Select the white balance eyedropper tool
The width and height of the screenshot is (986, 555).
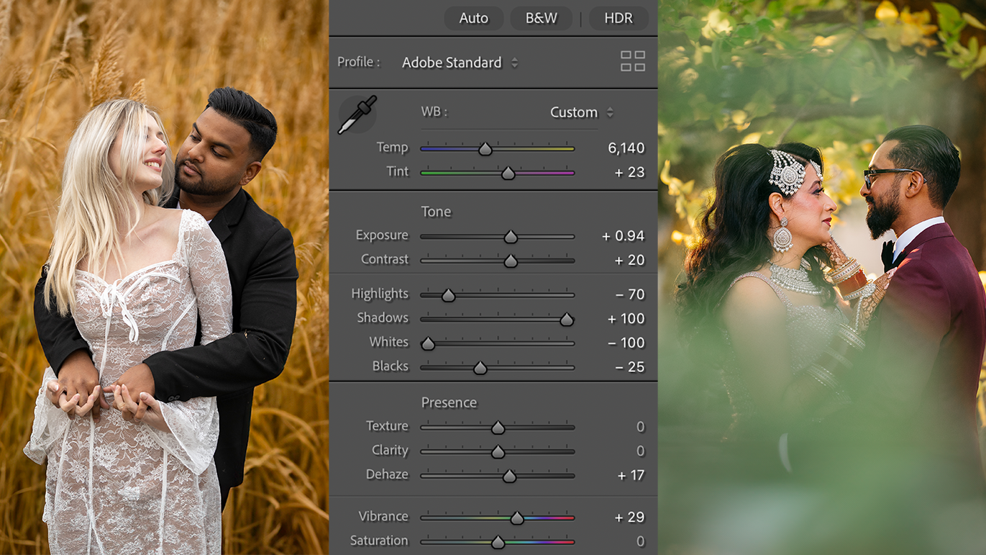pyautogui.click(x=357, y=114)
